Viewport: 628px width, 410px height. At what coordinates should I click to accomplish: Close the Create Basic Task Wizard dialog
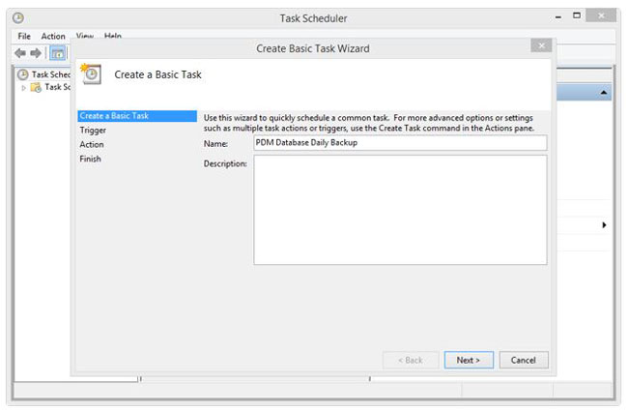point(542,45)
